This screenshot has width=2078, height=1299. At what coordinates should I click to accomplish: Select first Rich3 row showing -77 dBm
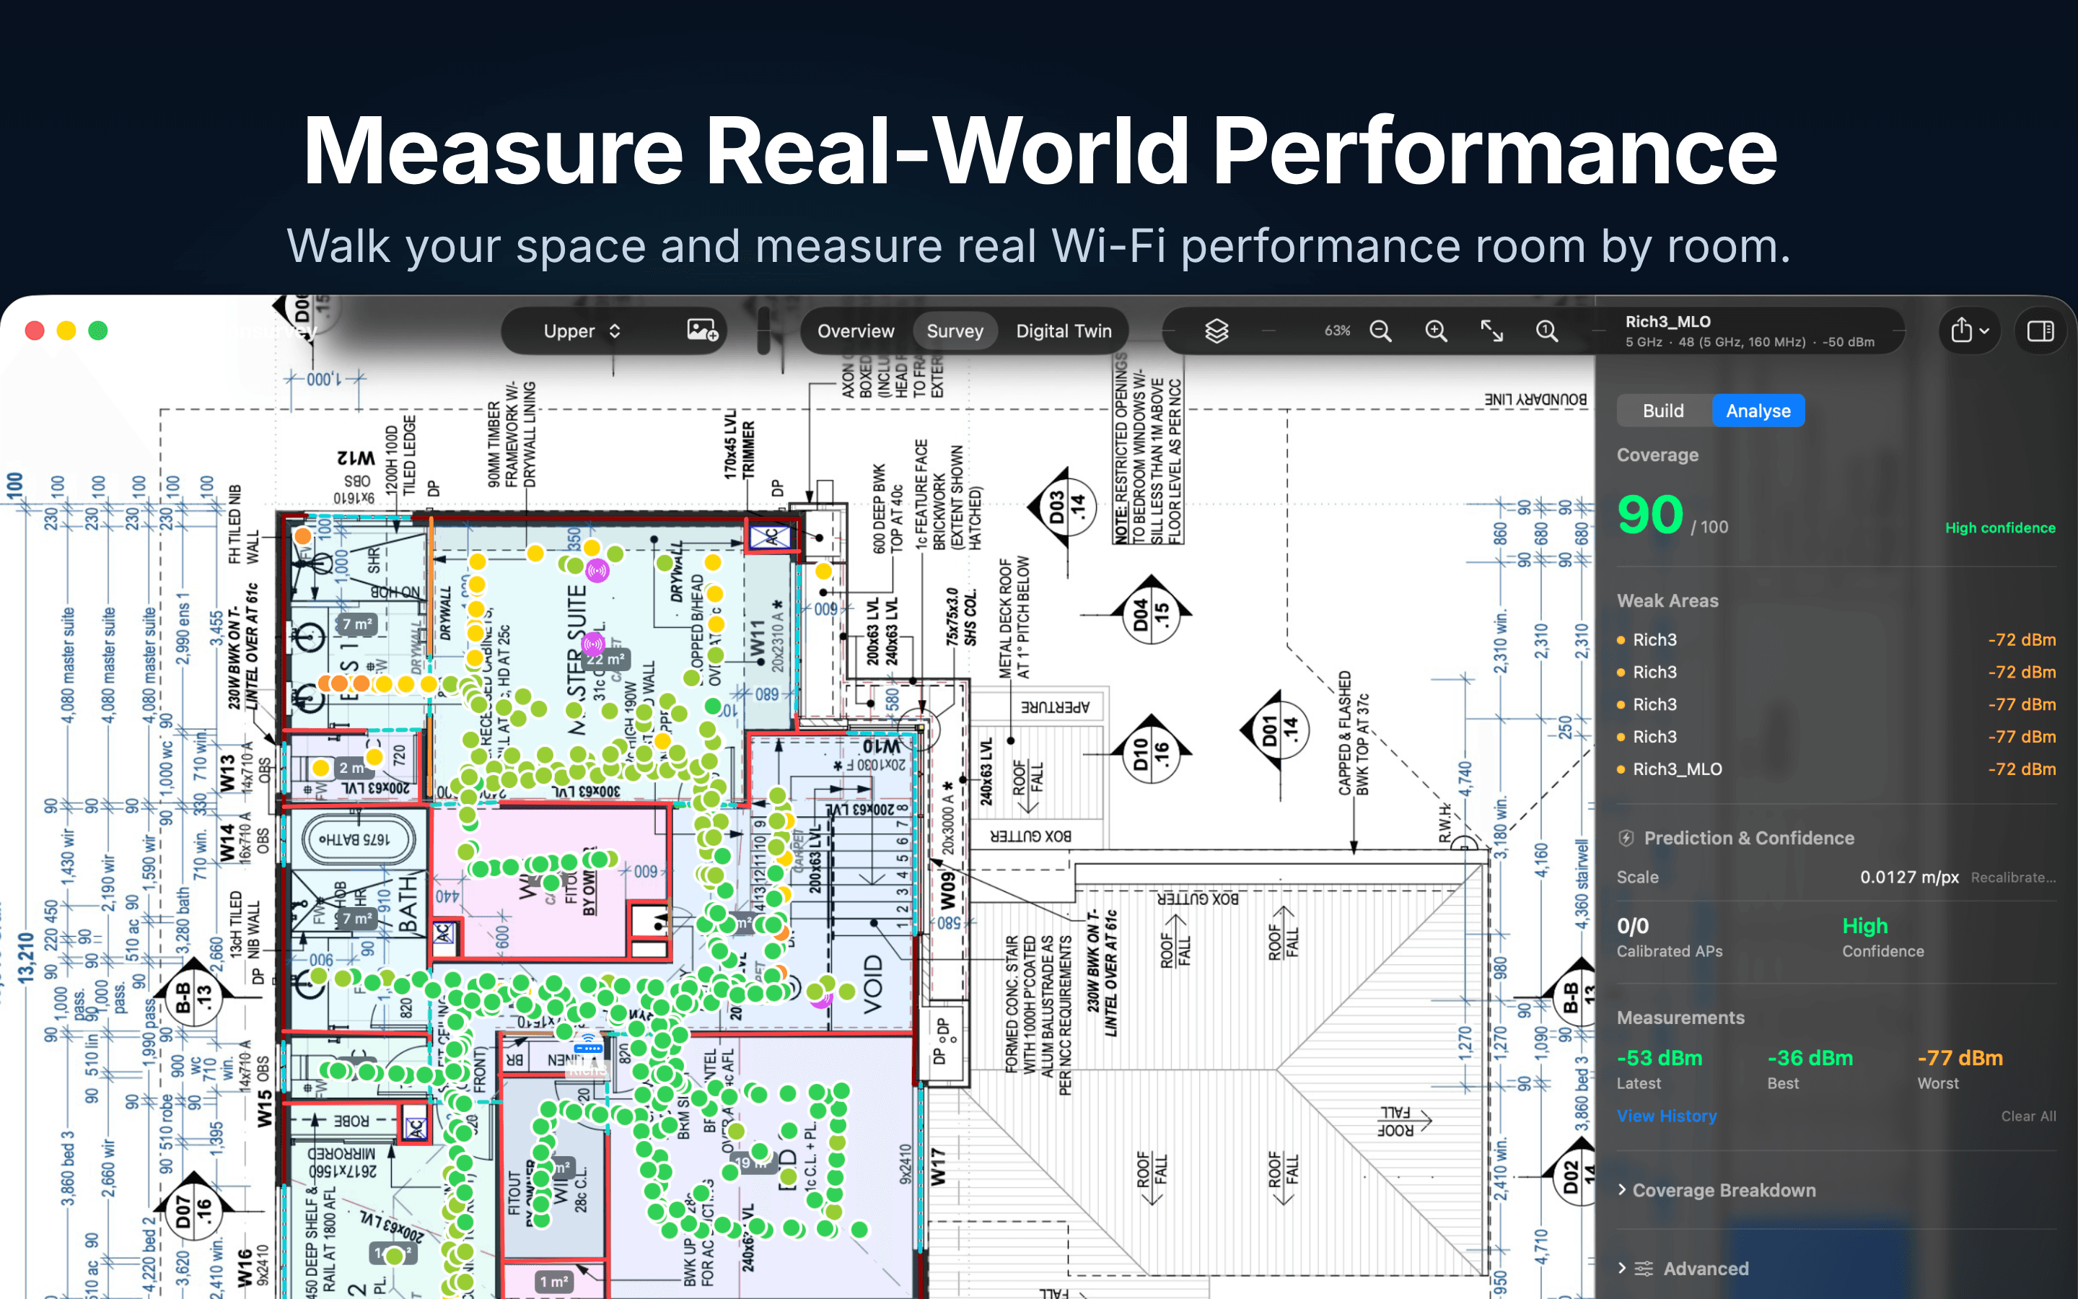click(1836, 704)
